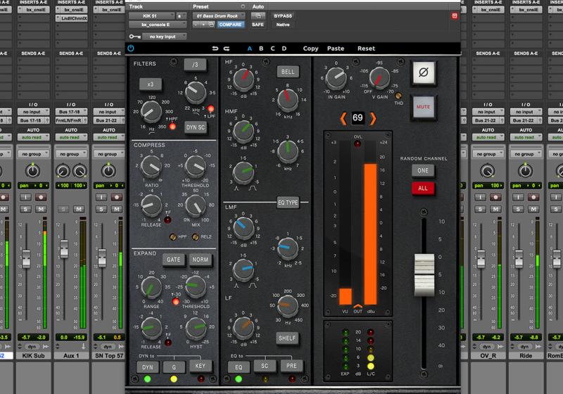Viewport: 563px width, 394px height.
Task: Click the compressor RATIO knob
Action: tap(151, 166)
